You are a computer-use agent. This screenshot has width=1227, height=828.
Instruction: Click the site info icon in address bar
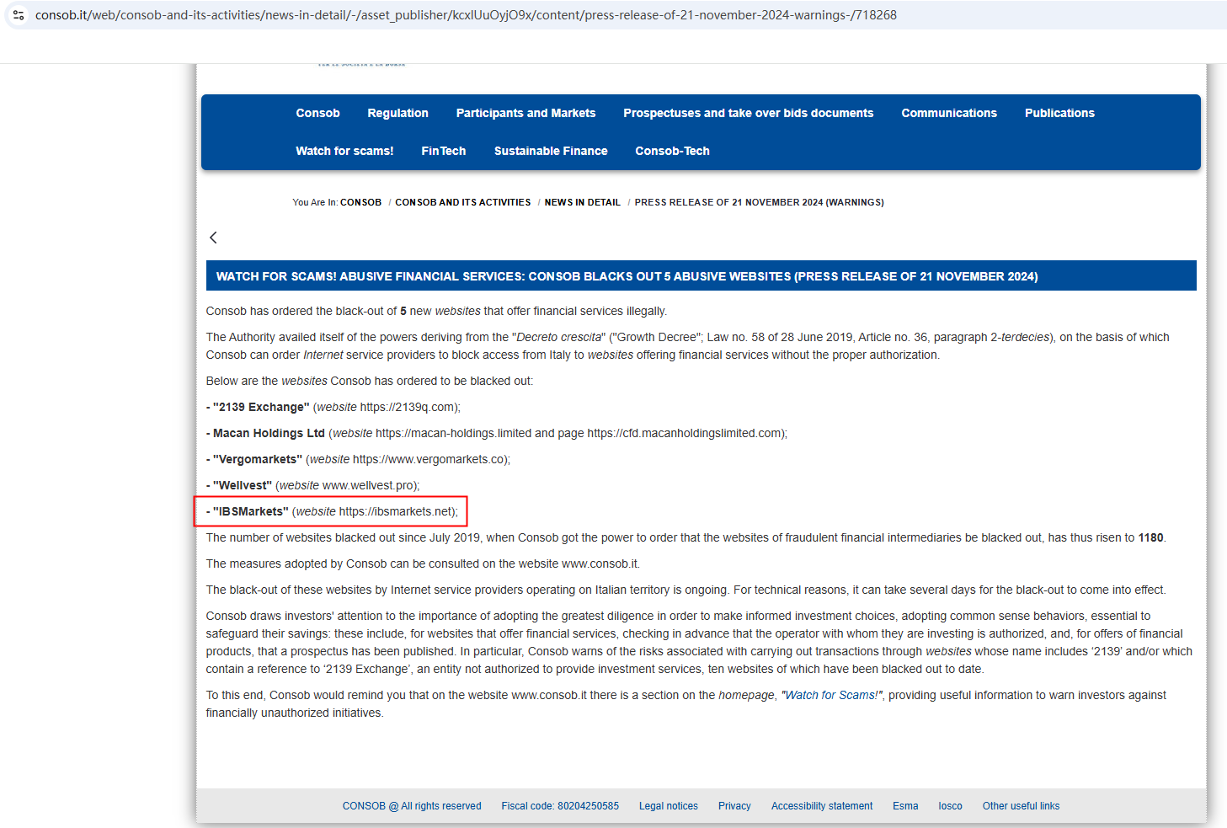click(19, 15)
